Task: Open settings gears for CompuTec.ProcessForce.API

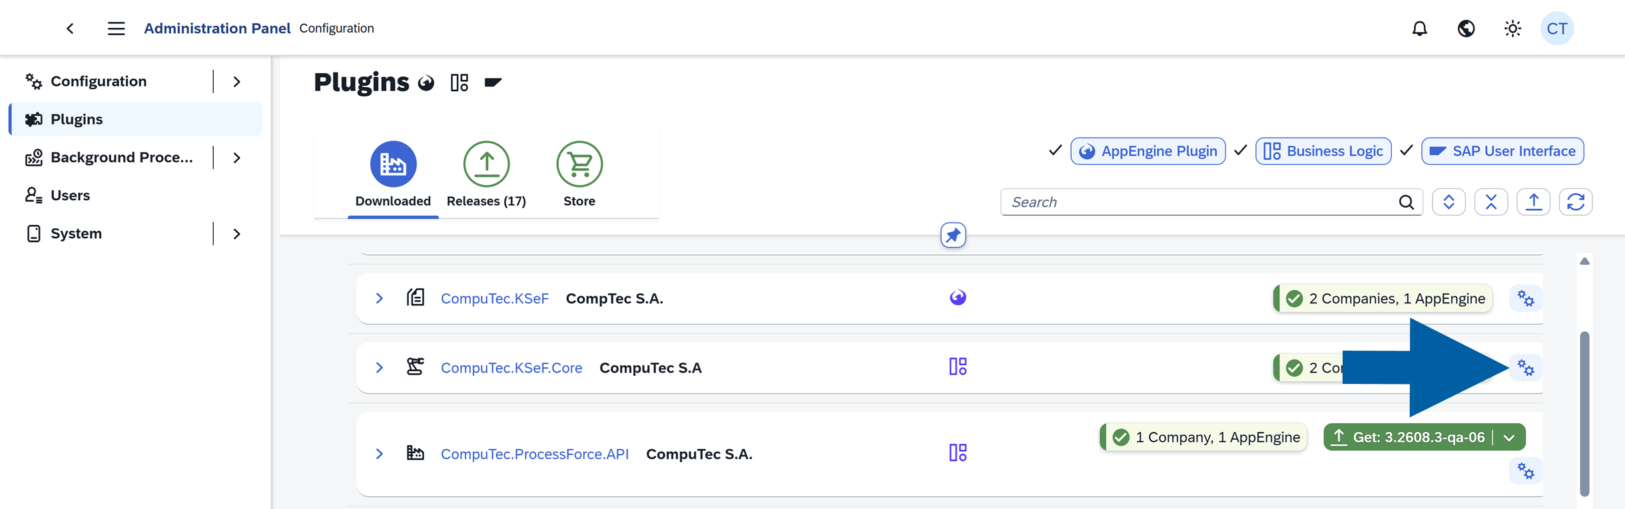Action: click(x=1526, y=472)
